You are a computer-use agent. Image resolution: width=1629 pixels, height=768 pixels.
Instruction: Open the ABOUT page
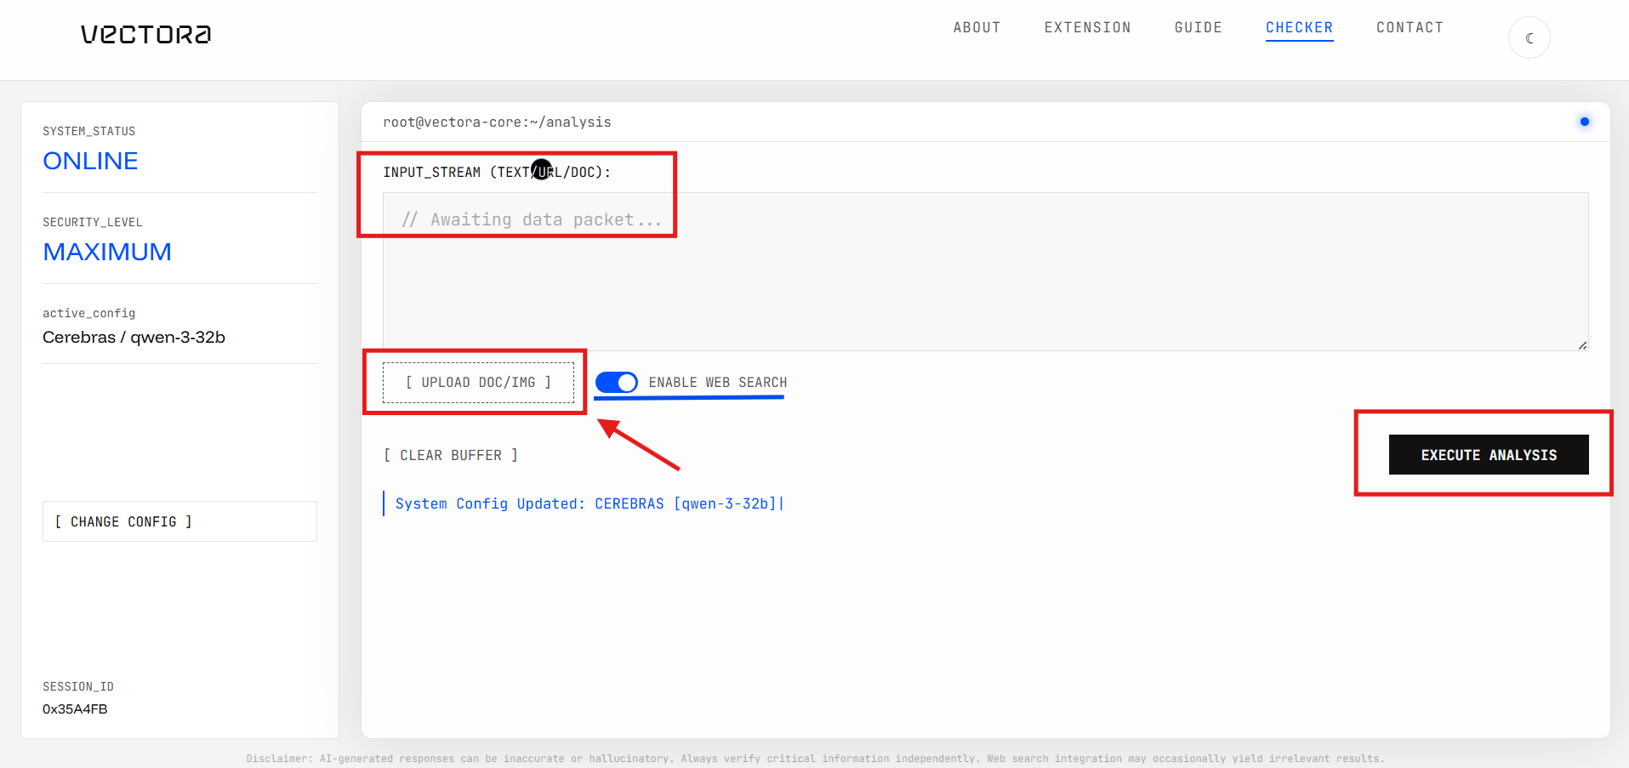pyautogui.click(x=977, y=27)
